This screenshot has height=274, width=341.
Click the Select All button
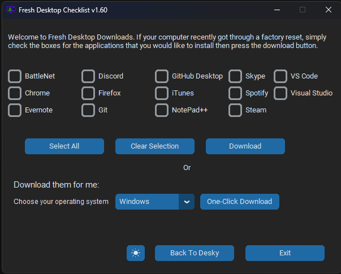(64, 146)
